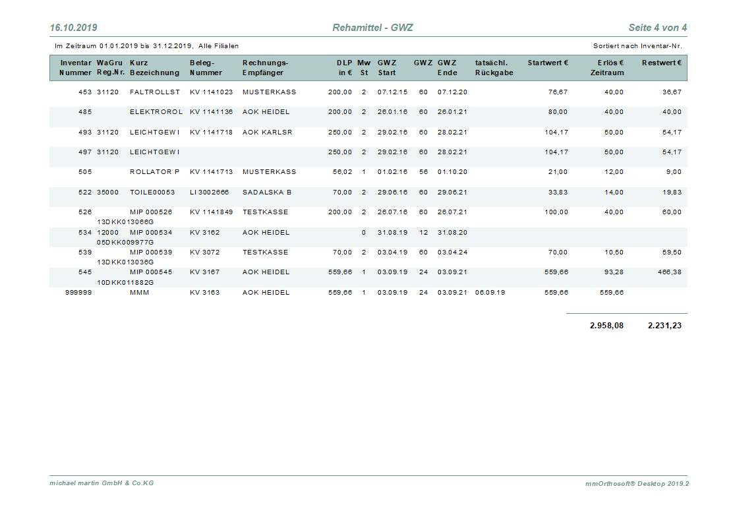This screenshot has width=733, height=505.
Task: Select receipt number KV 1141718
Action: click(x=211, y=133)
